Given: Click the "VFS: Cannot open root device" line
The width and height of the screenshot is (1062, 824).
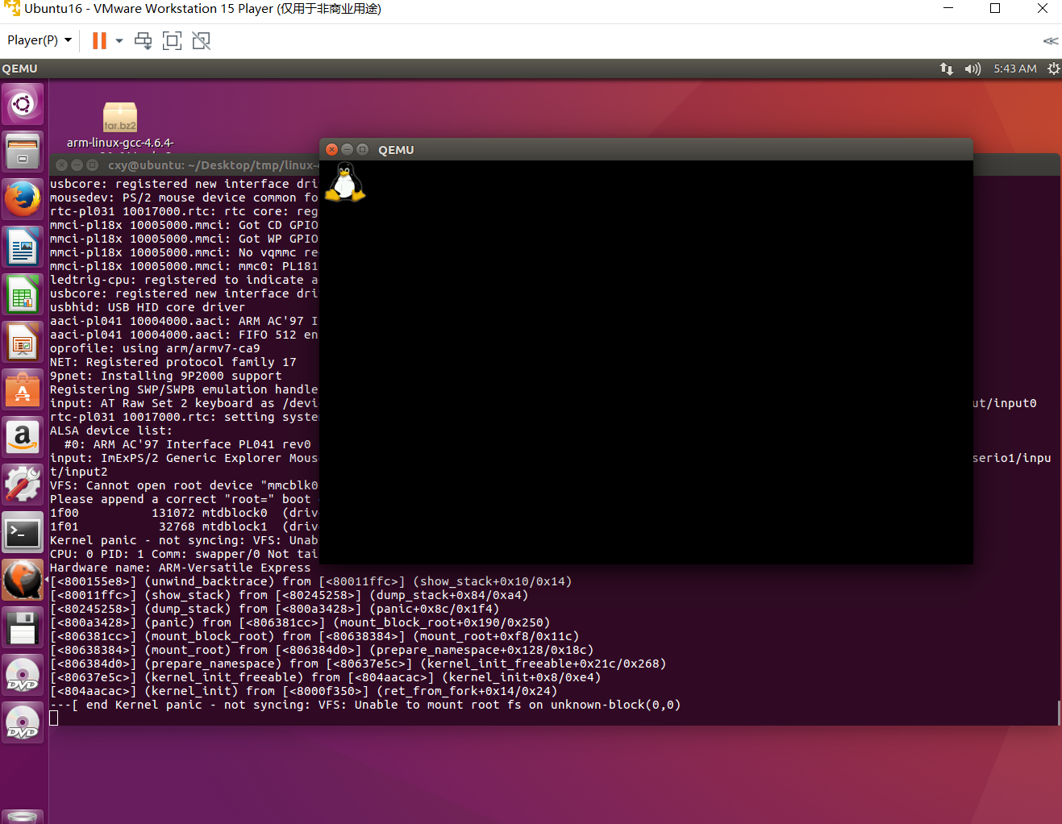Looking at the screenshot, I should [x=184, y=485].
